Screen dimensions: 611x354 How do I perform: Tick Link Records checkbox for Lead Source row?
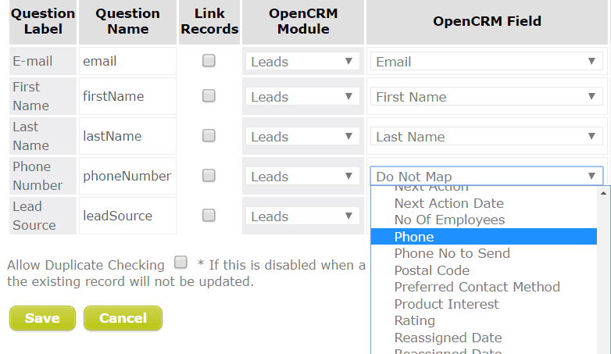(x=209, y=215)
